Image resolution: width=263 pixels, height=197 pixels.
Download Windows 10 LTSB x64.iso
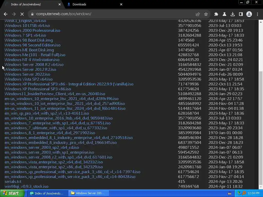27,26
